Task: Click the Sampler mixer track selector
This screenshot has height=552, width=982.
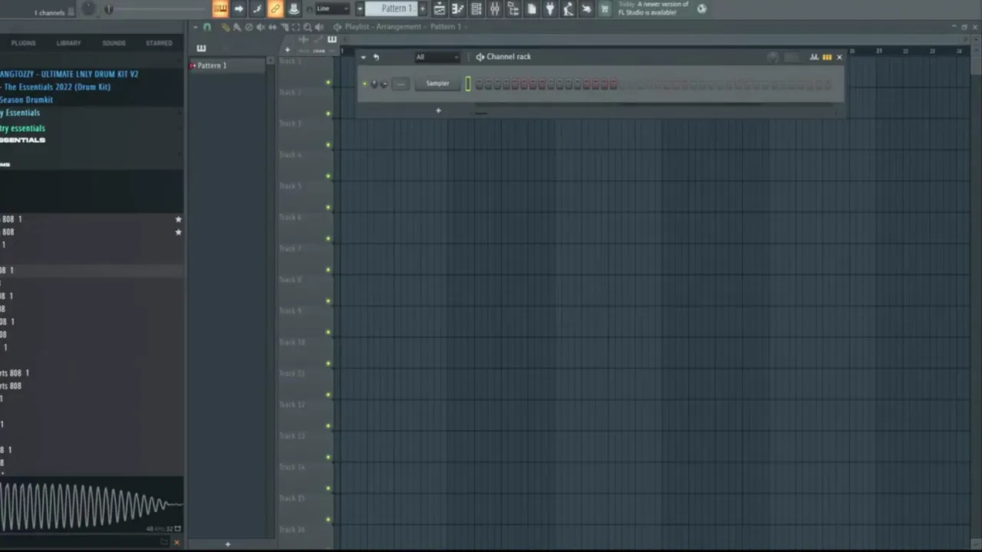Action: [x=400, y=84]
